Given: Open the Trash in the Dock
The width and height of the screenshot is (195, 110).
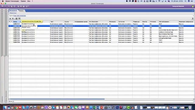Looking at the screenshot, I should [x=190, y=108].
